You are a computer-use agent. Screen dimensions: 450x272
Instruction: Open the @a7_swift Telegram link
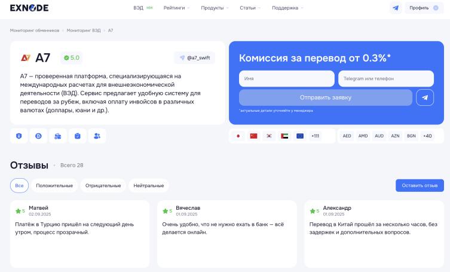(x=194, y=58)
